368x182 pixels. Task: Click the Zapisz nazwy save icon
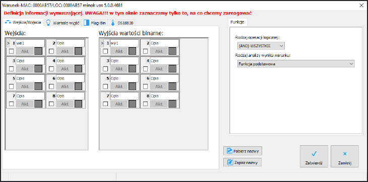pos(230,162)
